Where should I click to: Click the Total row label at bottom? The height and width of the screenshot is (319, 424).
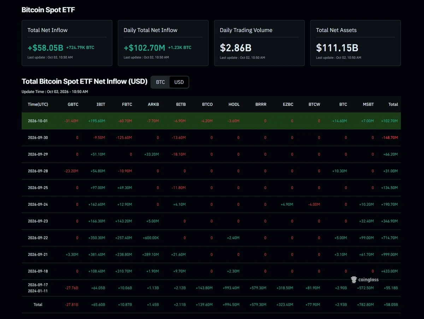coord(38,305)
